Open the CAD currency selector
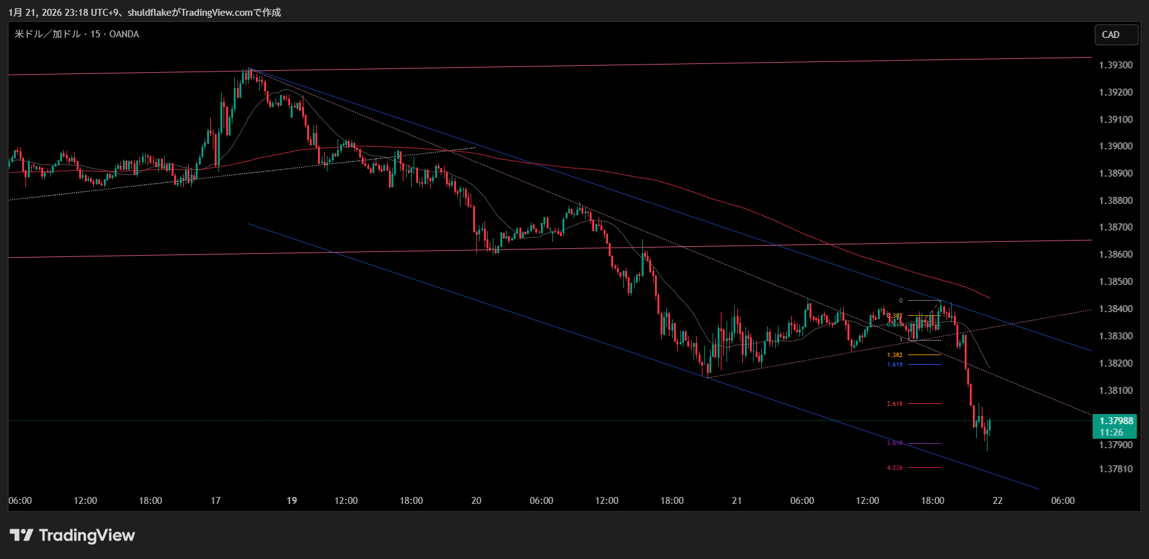 point(1116,35)
